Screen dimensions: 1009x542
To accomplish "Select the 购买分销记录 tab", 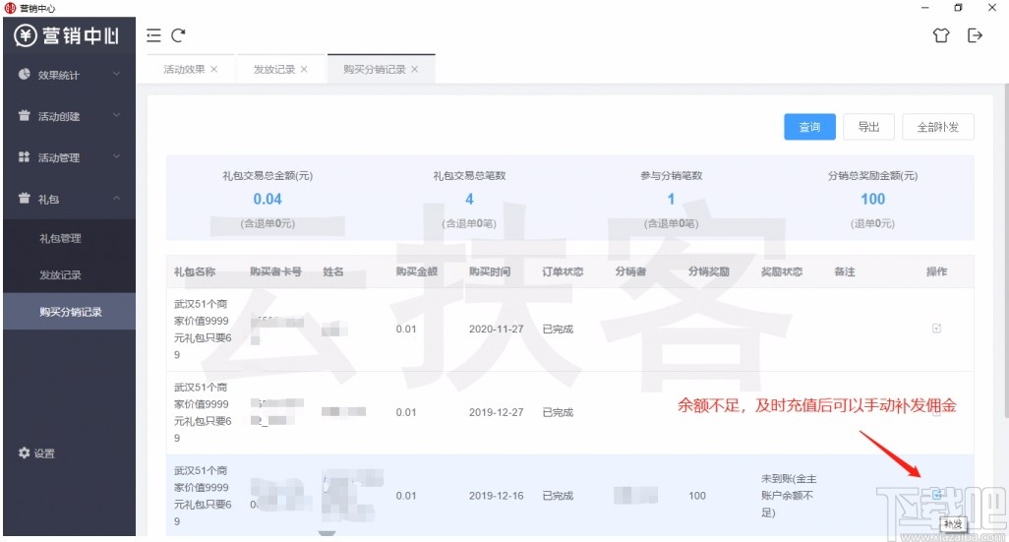I will [x=375, y=70].
